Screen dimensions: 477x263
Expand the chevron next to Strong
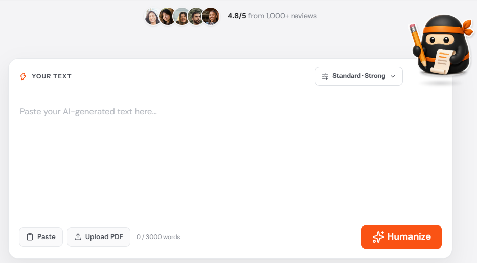point(393,76)
